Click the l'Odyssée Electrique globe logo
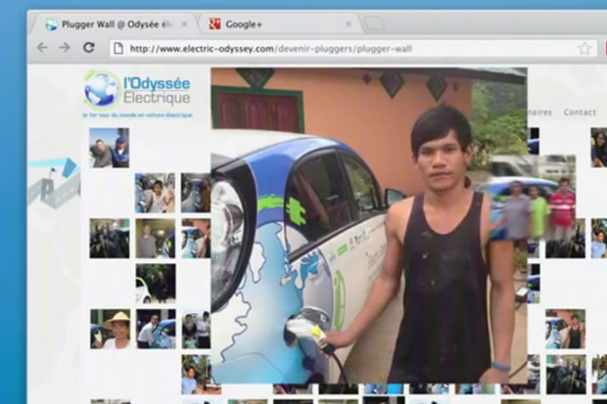Viewport: 607px width, 404px height. point(101,89)
